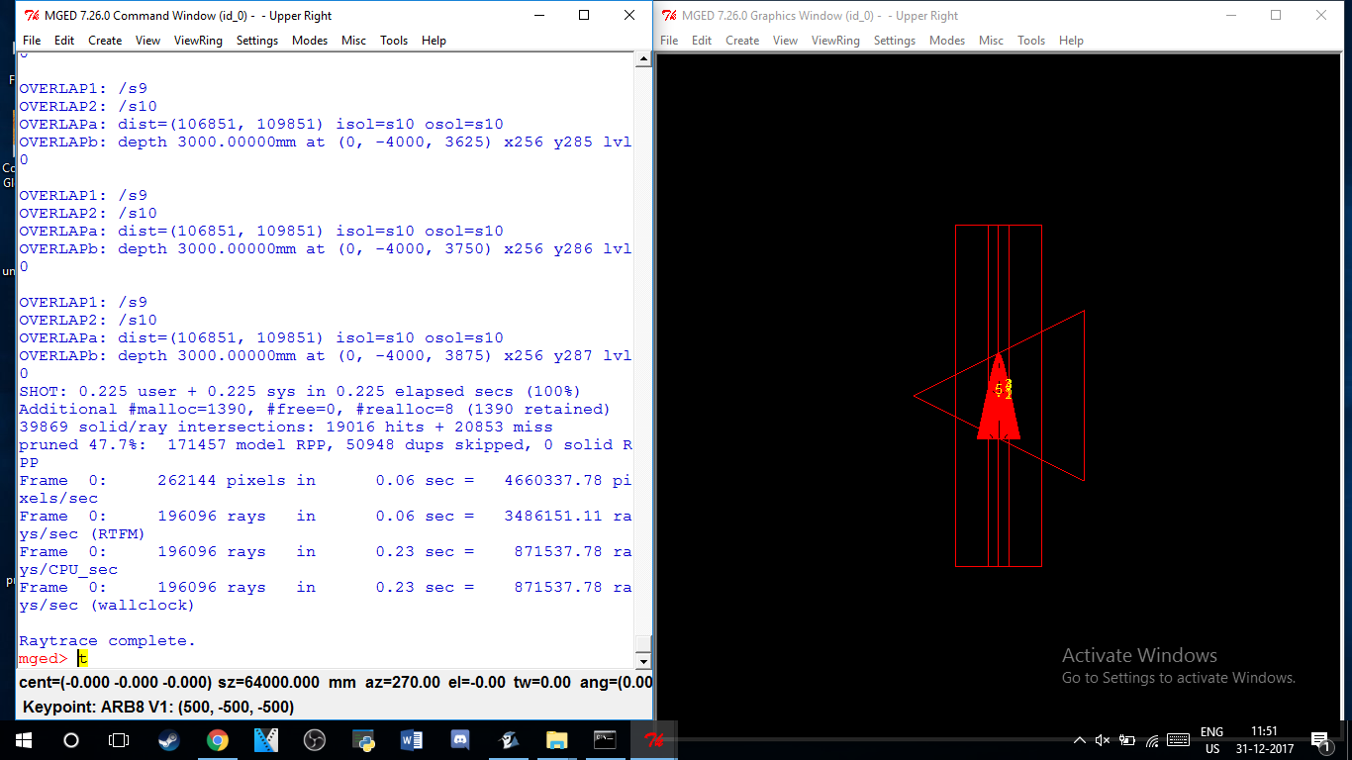The width and height of the screenshot is (1352, 760).
Task: Open Wi-Fi network tray icon
Action: pyautogui.click(x=1151, y=740)
